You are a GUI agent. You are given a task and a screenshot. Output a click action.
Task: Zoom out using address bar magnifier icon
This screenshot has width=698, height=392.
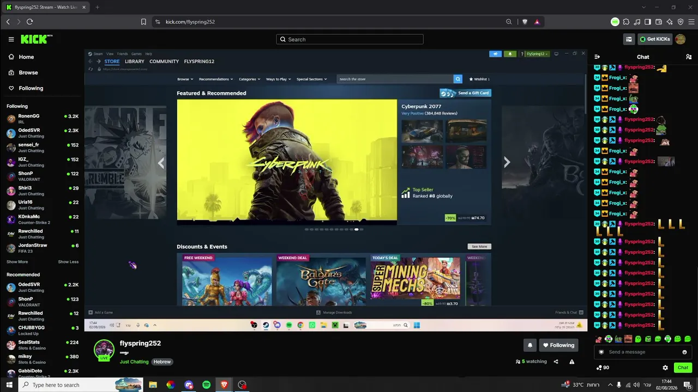point(509,22)
